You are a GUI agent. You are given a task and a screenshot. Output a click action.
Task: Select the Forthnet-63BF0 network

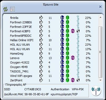pyautogui.click(x=20, y=31)
